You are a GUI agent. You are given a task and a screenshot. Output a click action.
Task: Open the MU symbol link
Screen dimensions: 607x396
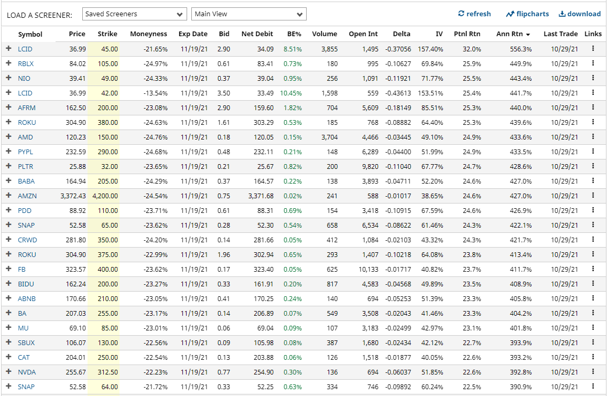click(x=23, y=328)
